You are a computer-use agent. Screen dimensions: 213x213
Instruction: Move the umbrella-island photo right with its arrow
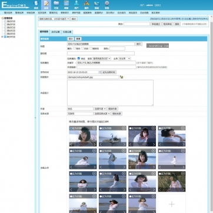click(x=124, y=144)
